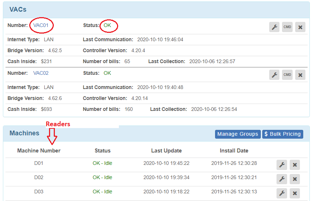Click last update time 2020-10-10 19:39:34
Screen dimensions: 312x201
click(166, 177)
